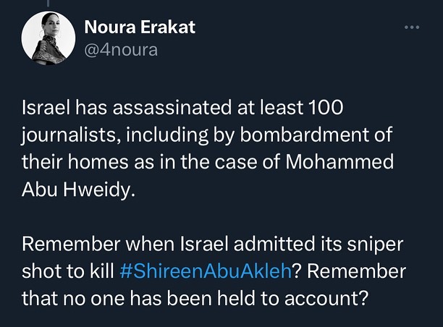This screenshot has width=443, height=327.
Task: Click Noura Erakat's profile picture
Action: pyautogui.click(x=47, y=39)
